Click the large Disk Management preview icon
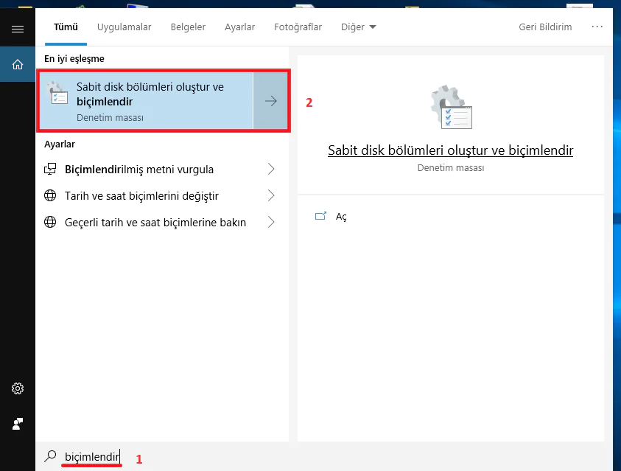Image resolution: width=621 pixels, height=471 pixels. [450, 108]
